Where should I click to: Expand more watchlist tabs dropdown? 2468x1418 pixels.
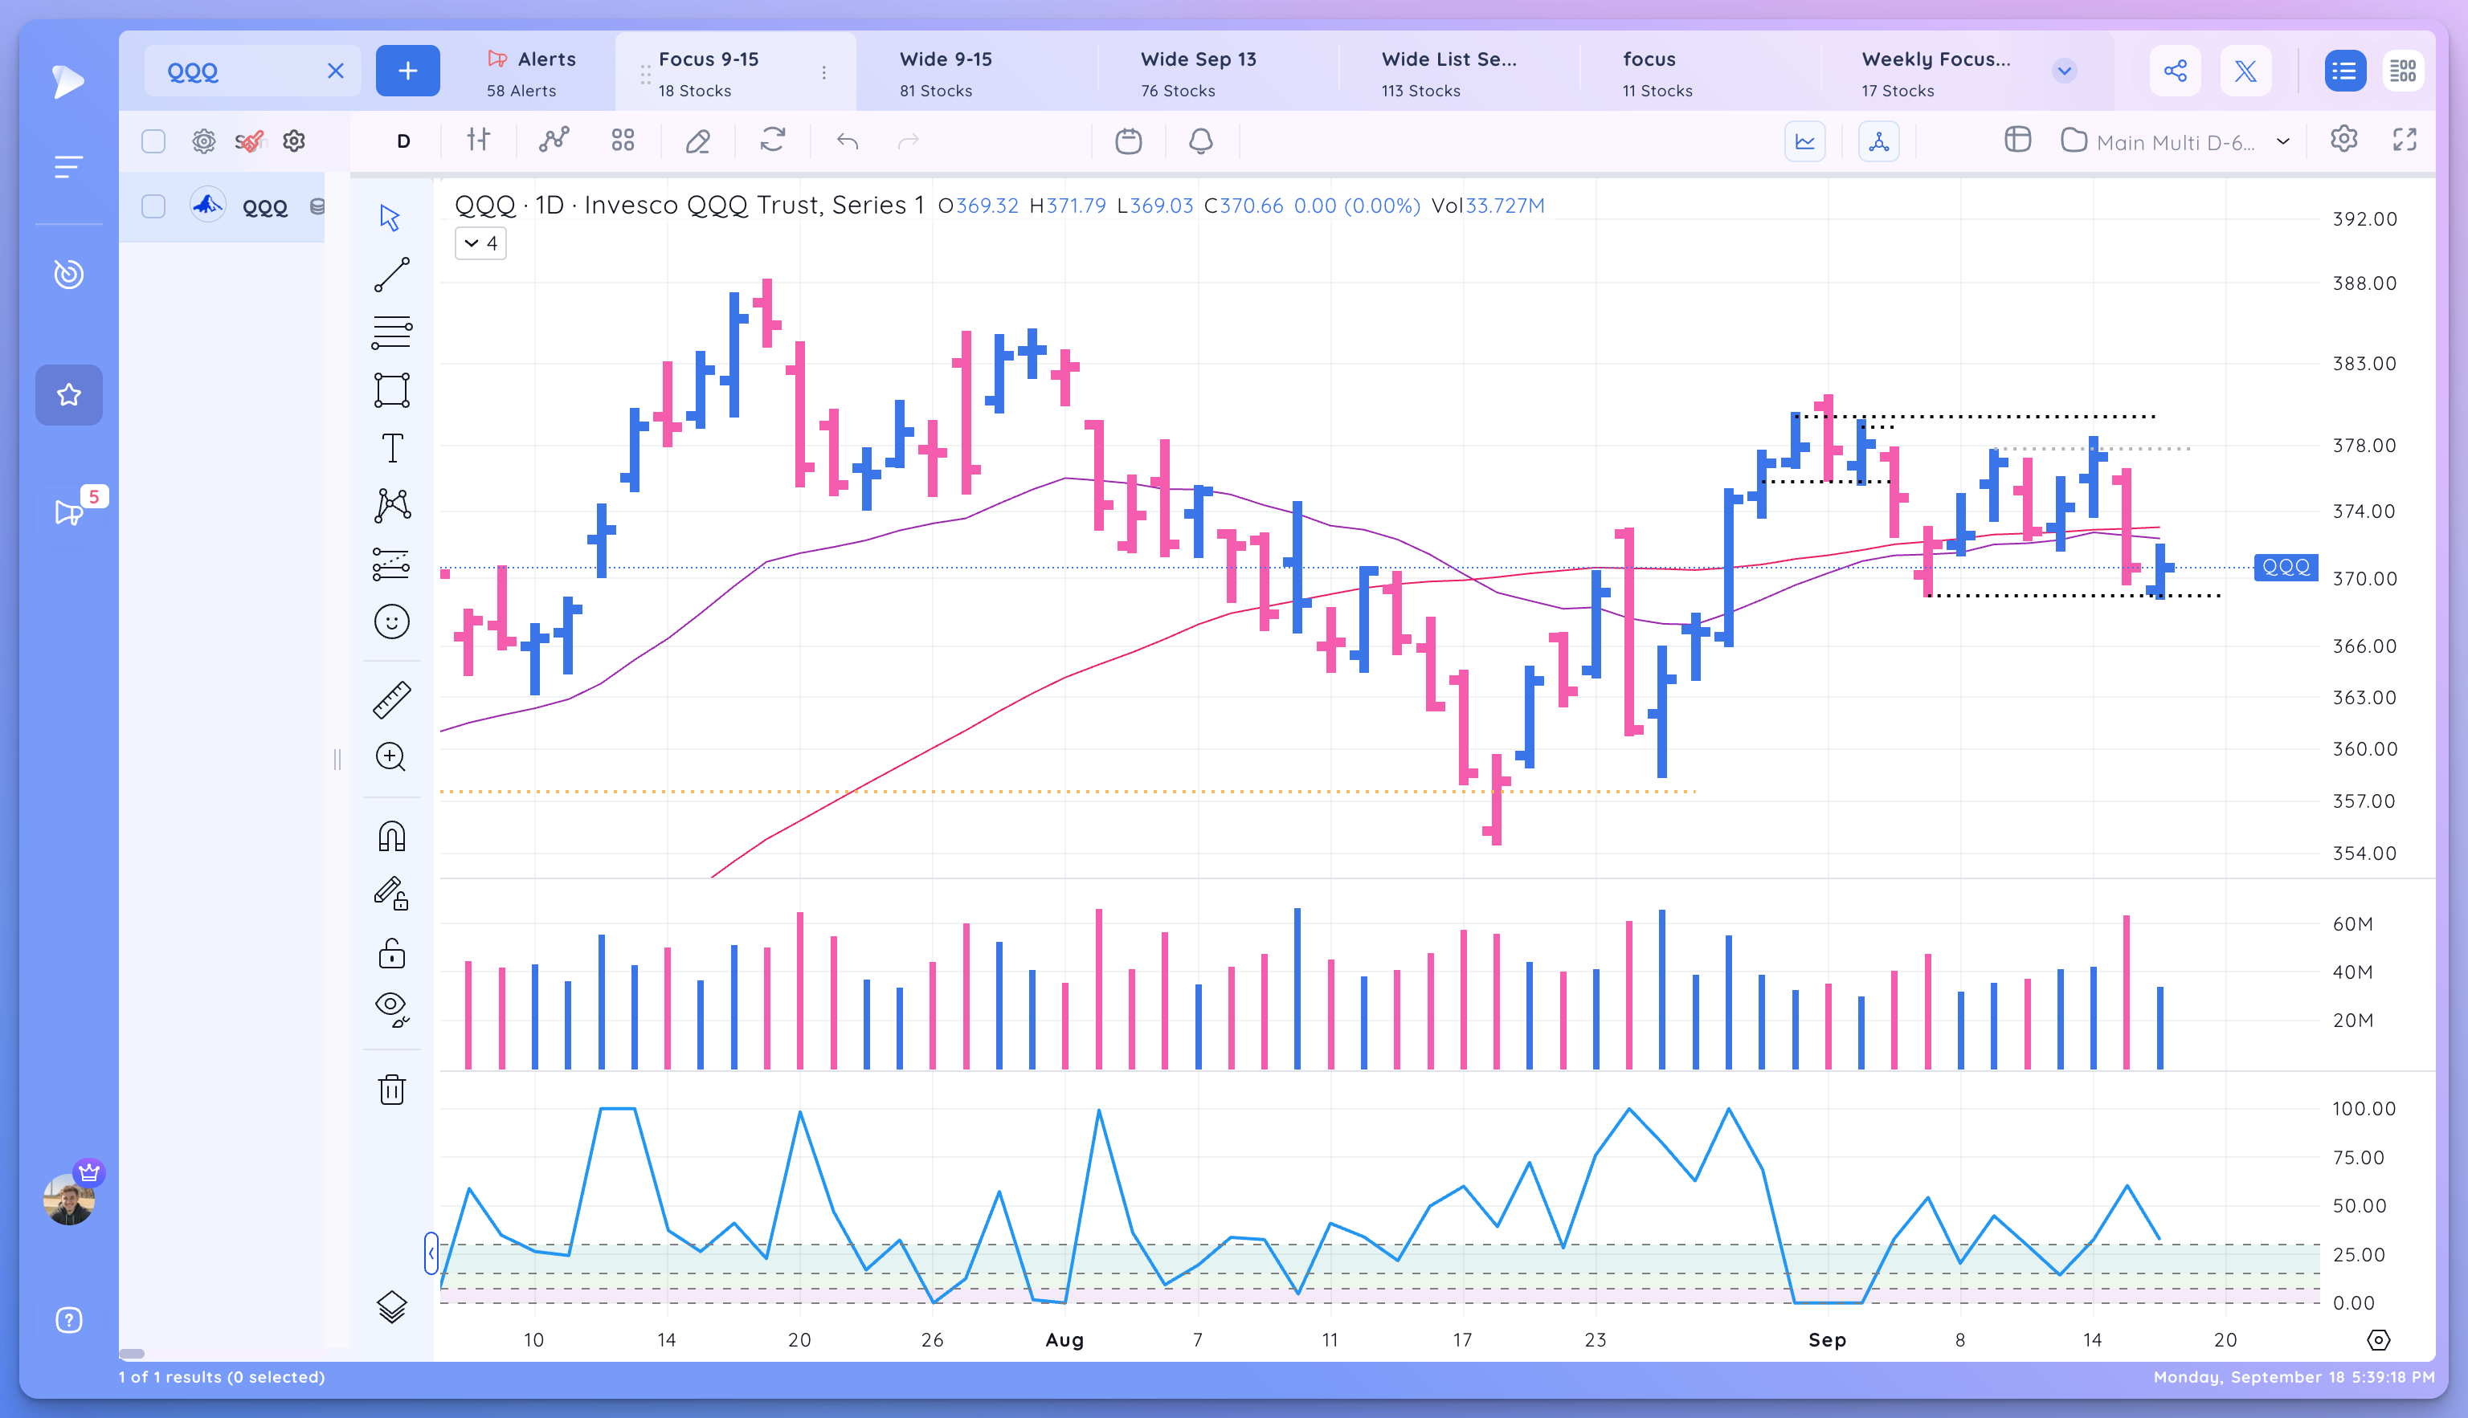click(2064, 71)
